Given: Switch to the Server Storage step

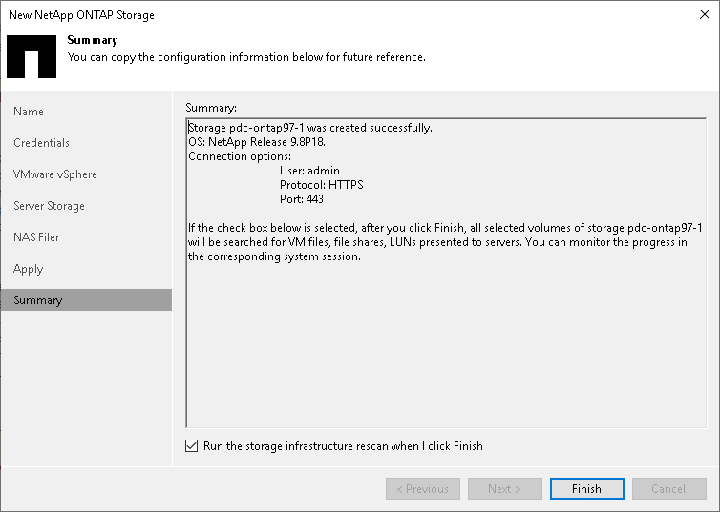Looking at the screenshot, I should [x=49, y=206].
